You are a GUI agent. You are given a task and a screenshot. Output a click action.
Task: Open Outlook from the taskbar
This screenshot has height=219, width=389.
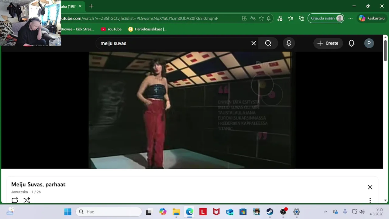point(230,212)
